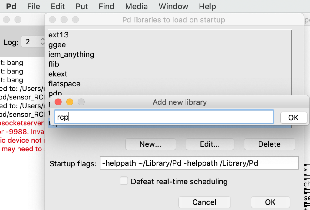This screenshot has height=210, width=310.
Task: Select ggee in the library list
Action: pyautogui.click(x=170, y=45)
